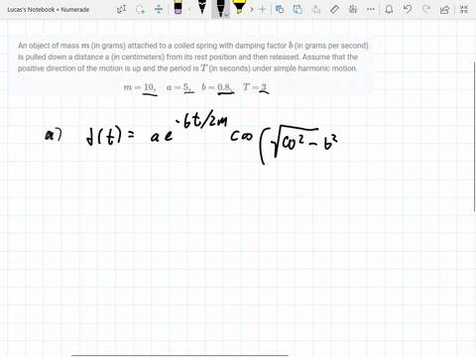
Task: Open the notifications bell
Action: 389,9
